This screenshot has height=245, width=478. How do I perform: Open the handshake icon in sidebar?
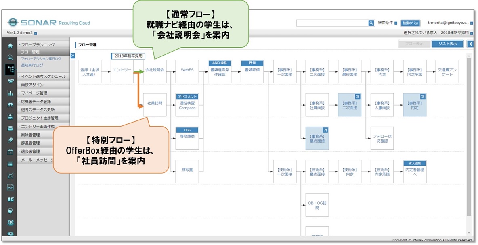pyautogui.click(x=10, y=81)
